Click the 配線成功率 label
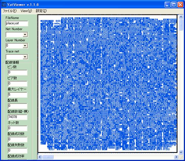 [x=16, y=156]
